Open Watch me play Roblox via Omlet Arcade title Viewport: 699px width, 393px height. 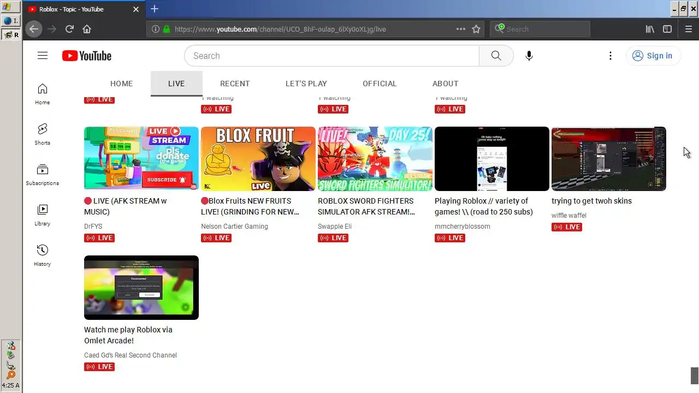[x=128, y=335]
